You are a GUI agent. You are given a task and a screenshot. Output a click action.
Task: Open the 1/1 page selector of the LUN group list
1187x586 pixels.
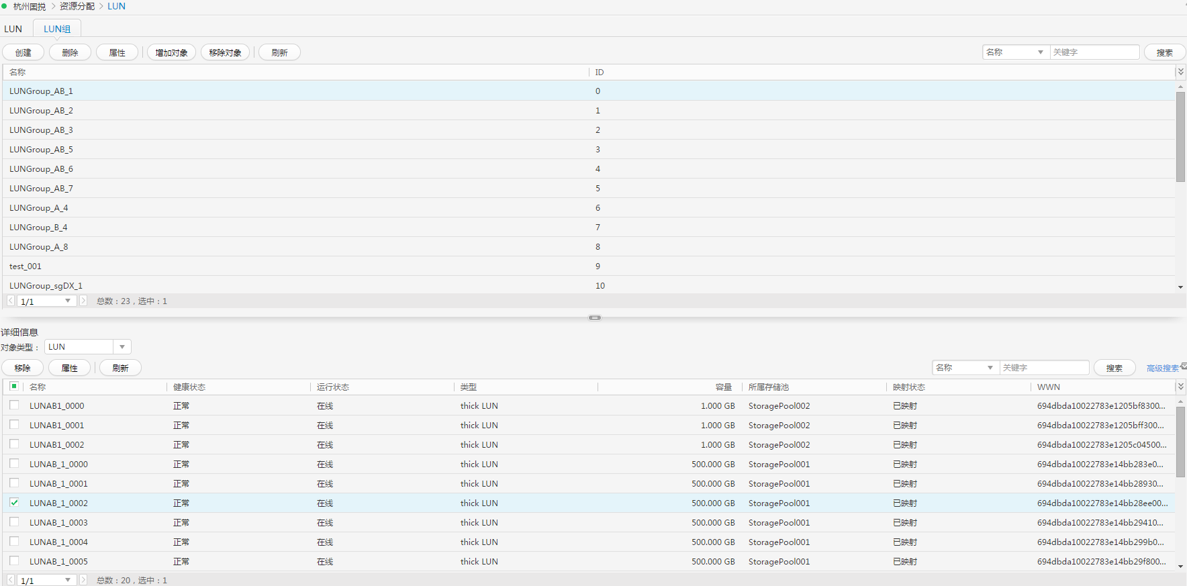point(46,301)
